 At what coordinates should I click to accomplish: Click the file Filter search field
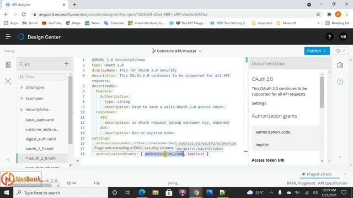tap(42, 77)
